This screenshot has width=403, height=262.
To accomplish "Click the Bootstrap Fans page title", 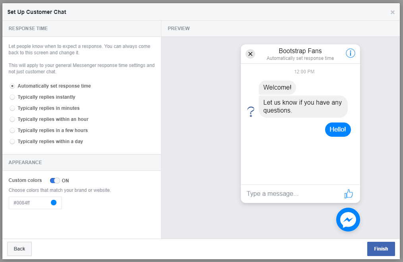I will [x=300, y=51].
